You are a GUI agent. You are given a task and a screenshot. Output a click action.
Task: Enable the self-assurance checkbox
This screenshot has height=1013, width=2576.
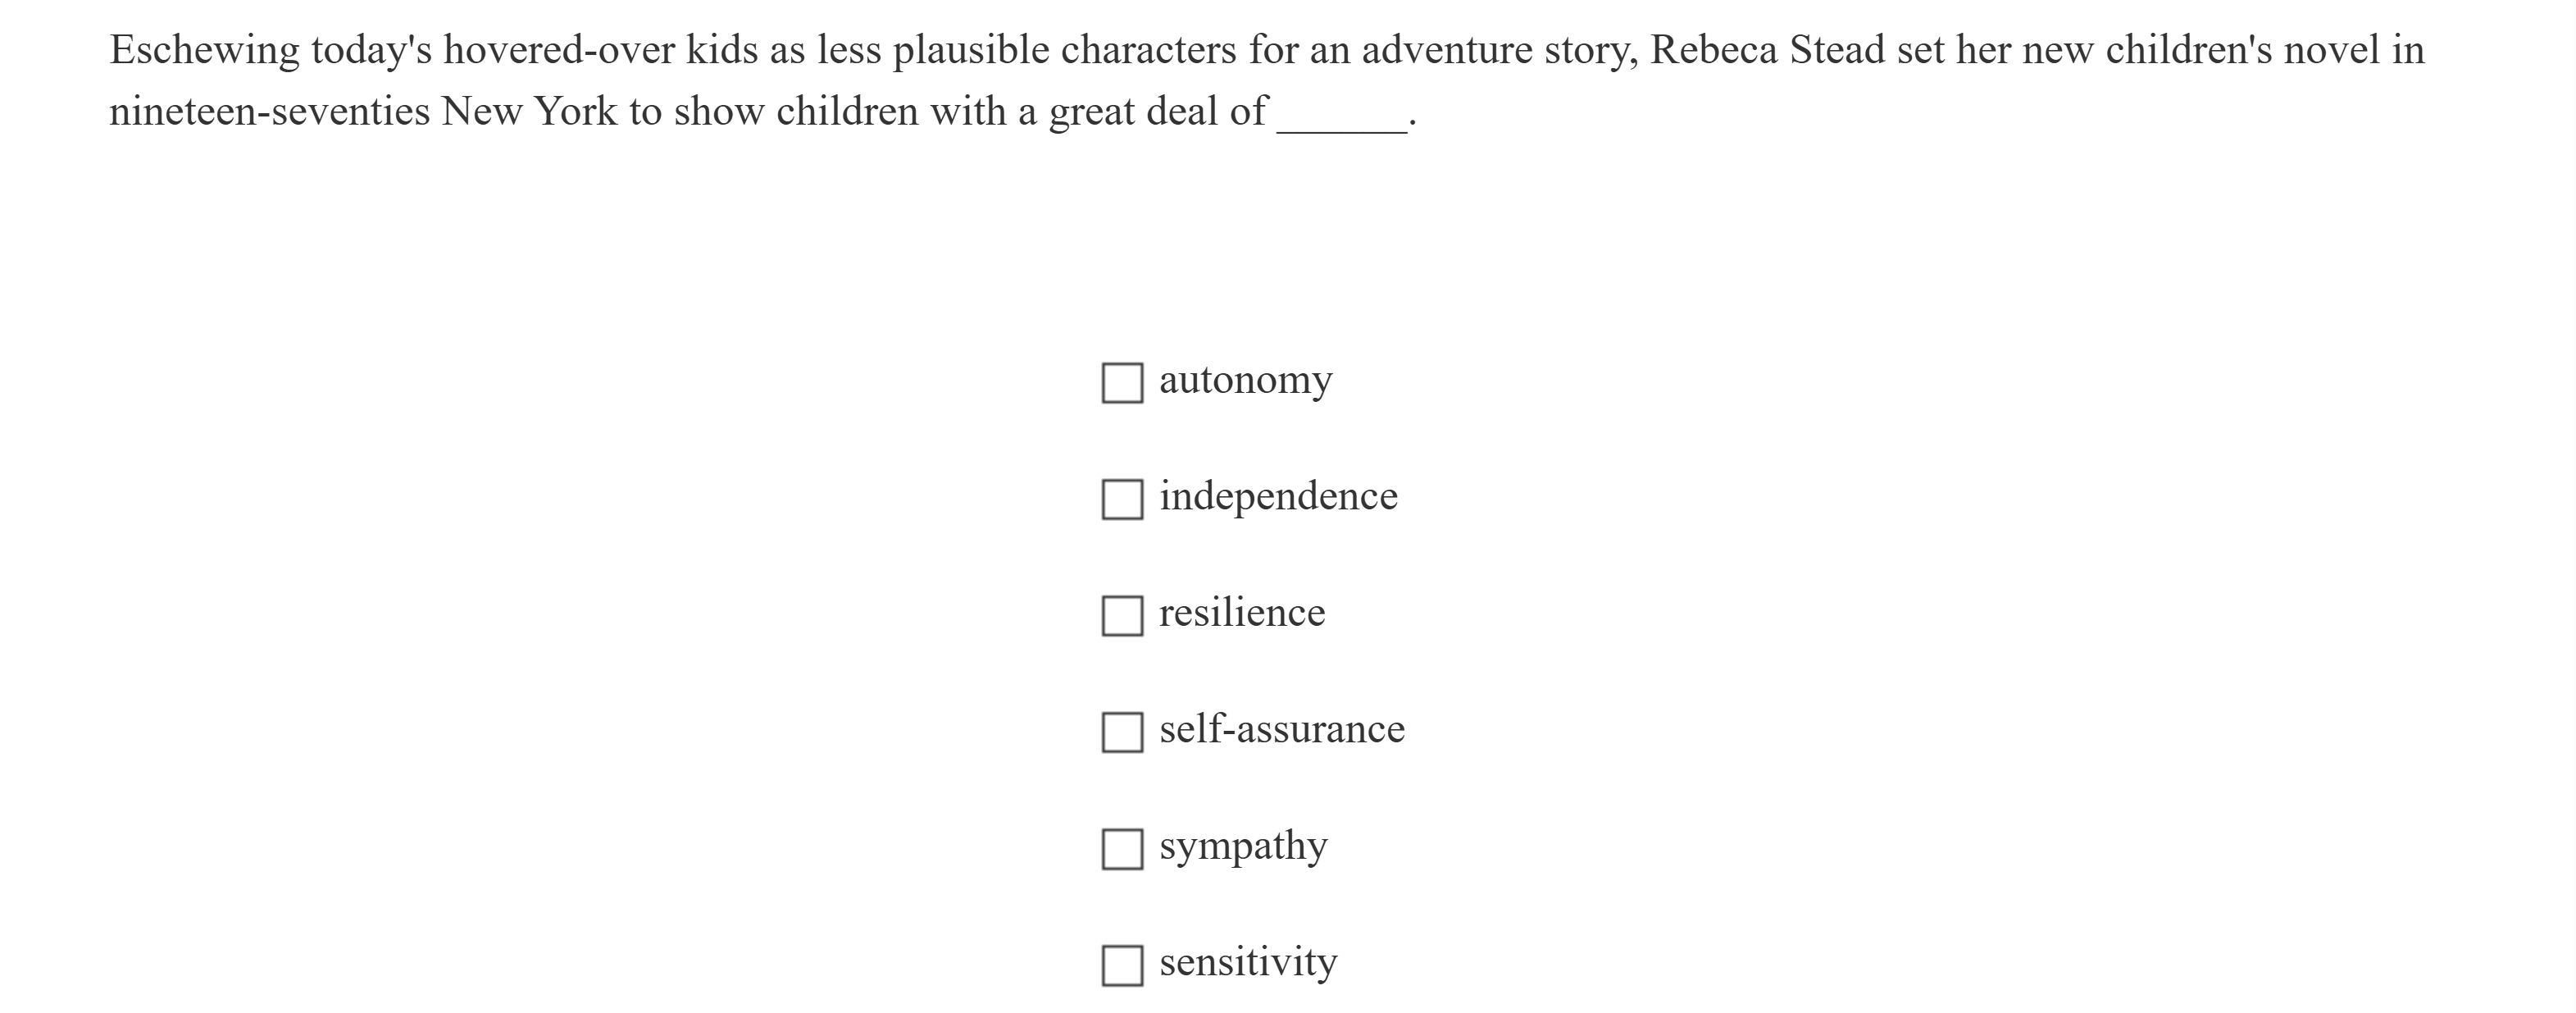point(1122,732)
